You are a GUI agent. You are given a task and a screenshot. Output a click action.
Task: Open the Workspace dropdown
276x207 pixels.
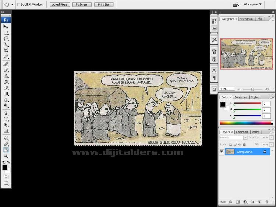click(x=252, y=4)
